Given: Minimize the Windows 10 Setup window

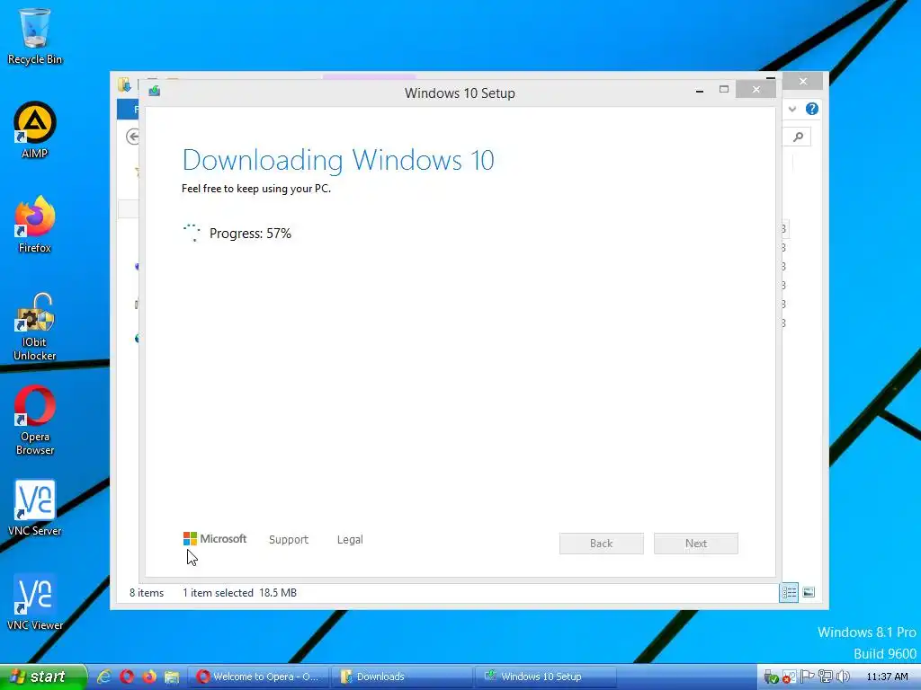Looking at the screenshot, I should point(700,90).
